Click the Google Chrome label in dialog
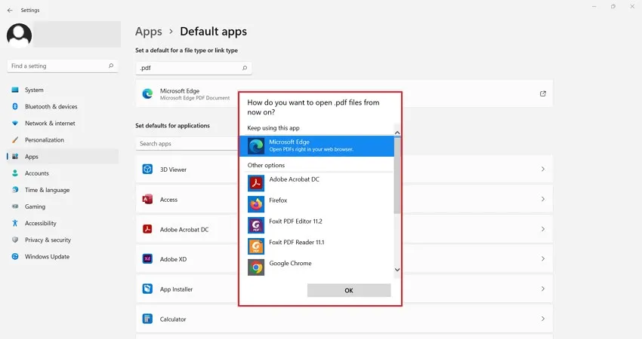The height and width of the screenshot is (339, 642). pos(290,264)
